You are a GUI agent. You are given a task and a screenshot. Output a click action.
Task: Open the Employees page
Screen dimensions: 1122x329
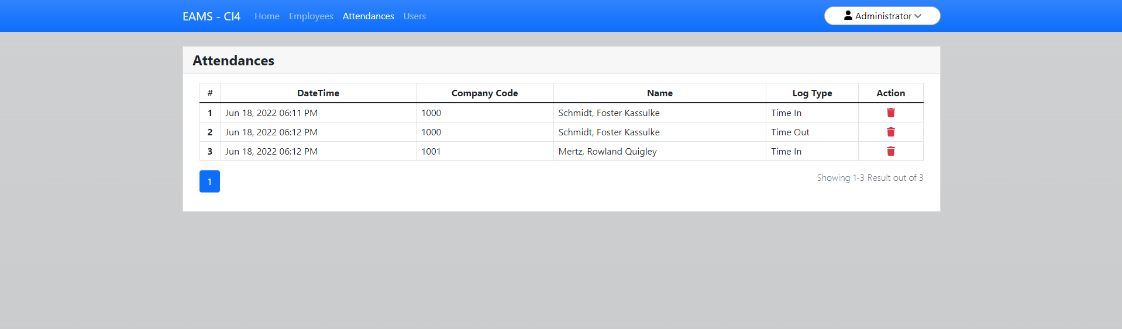point(311,16)
